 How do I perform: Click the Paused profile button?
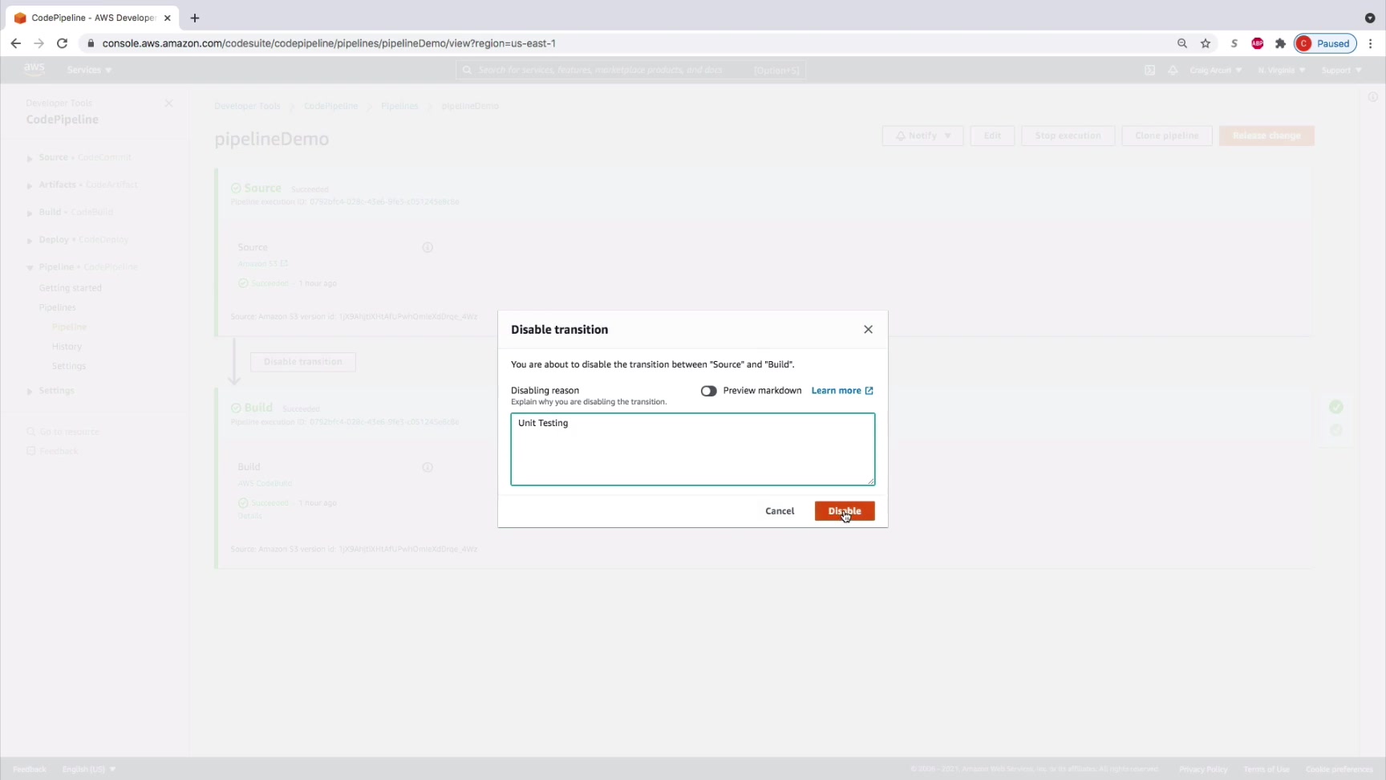[1325, 43]
